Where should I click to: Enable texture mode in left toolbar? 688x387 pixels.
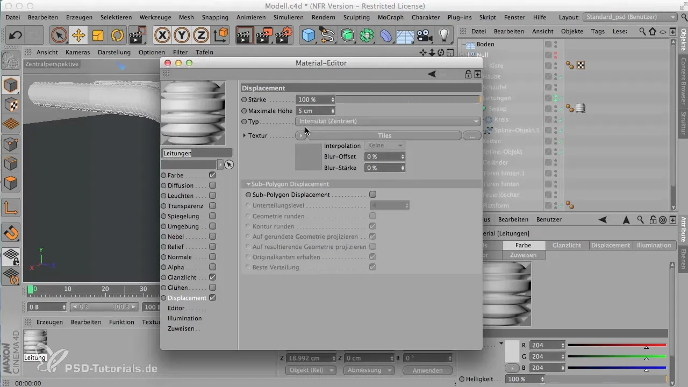[11, 104]
